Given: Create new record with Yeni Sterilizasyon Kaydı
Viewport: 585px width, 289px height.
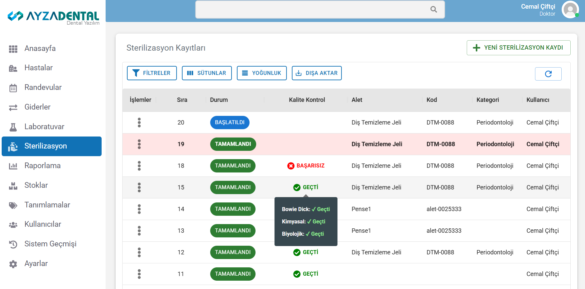Looking at the screenshot, I should click(518, 48).
